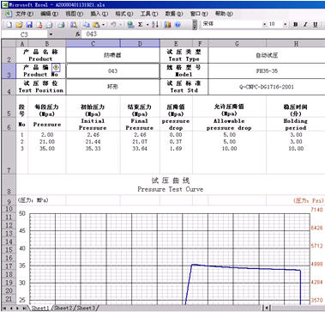Click the New workbook icon
325x312 pixels.
[x=9, y=25]
